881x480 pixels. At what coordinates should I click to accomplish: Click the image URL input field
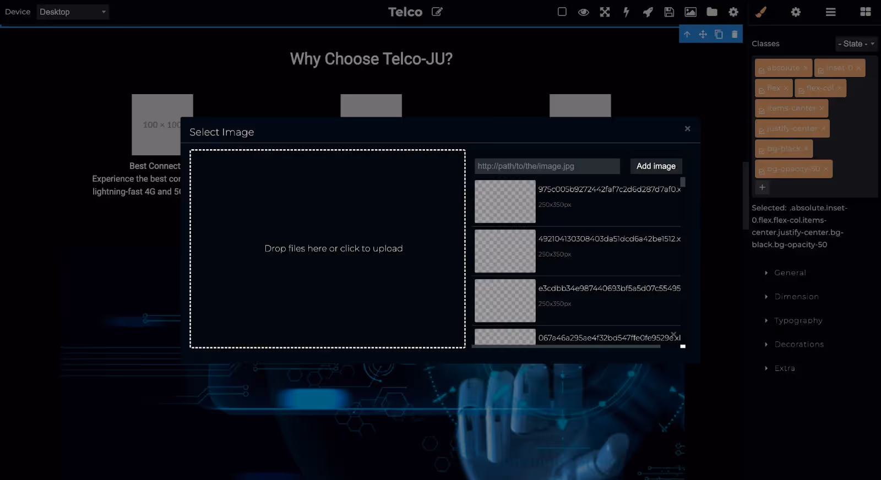(547, 166)
